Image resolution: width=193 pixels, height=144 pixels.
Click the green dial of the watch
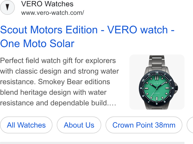(157, 88)
